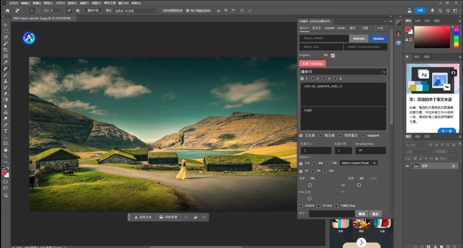Choose the Brush tool
The height and width of the screenshot is (248, 463).
point(5,75)
